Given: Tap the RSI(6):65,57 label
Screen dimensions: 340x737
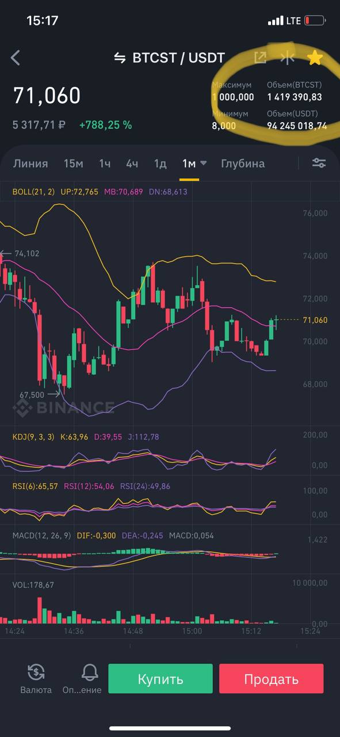Looking at the screenshot, I should click(35, 487).
